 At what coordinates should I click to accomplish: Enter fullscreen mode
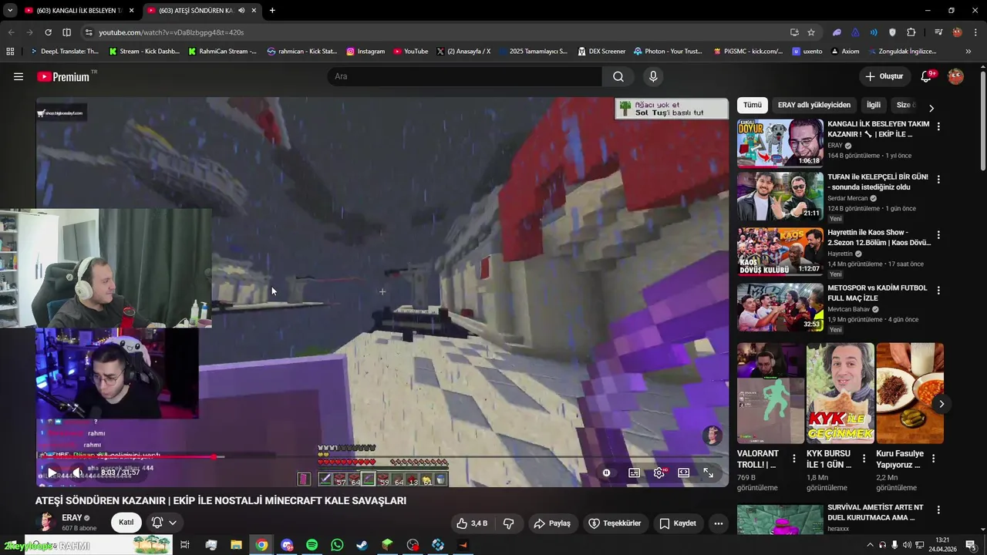click(x=708, y=473)
